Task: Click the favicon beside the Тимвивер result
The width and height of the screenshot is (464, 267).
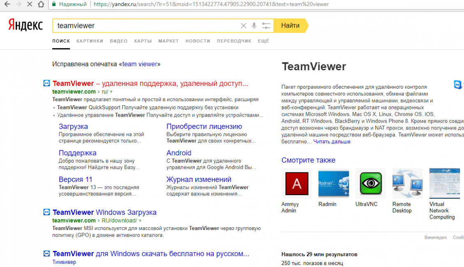Action: [x=46, y=253]
